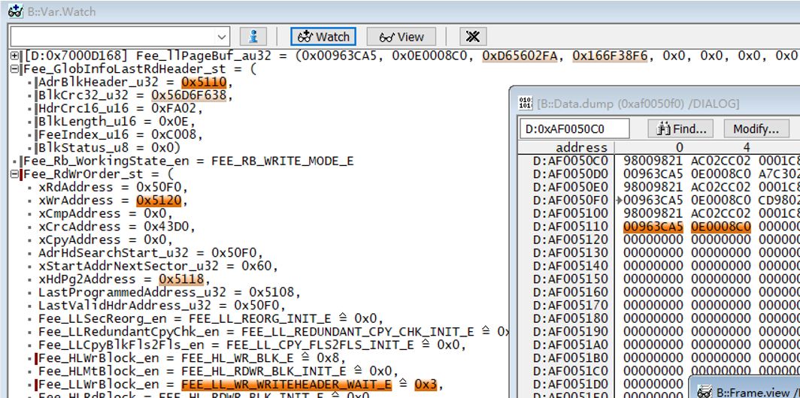Click the Modify... button in Data.dump

pyautogui.click(x=756, y=128)
